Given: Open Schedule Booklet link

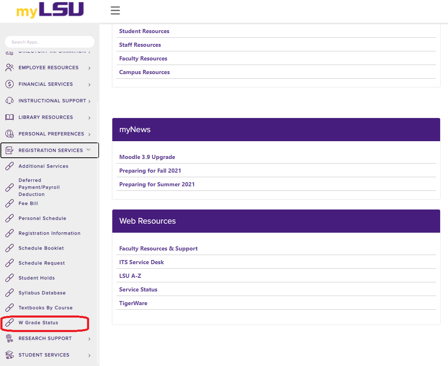Looking at the screenshot, I should (x=41, y=248).
